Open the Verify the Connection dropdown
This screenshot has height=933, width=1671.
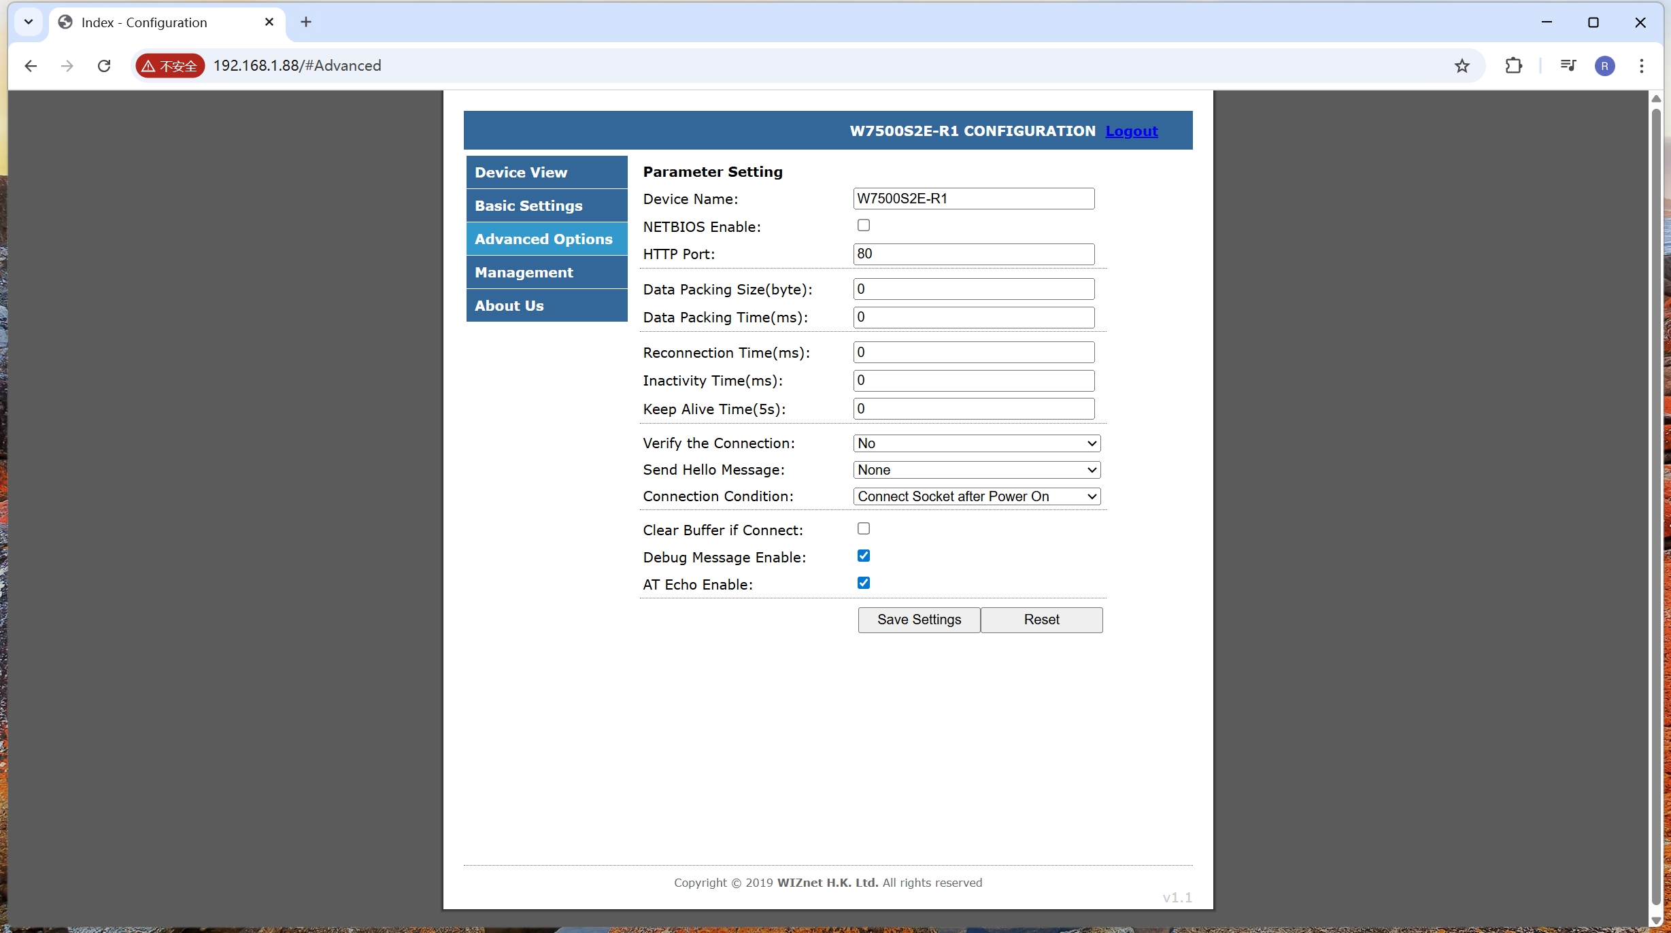click(x=976, y=443)
